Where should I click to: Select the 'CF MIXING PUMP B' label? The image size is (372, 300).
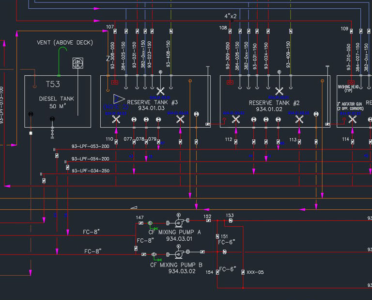[x=176, y=265]
